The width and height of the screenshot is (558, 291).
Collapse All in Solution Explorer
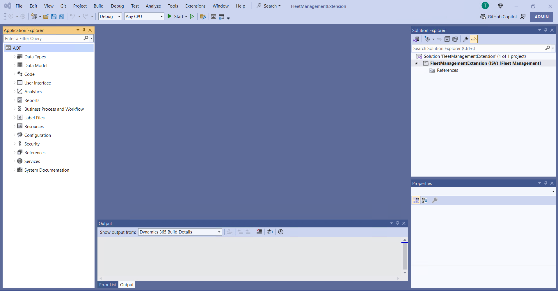(447, 39)
